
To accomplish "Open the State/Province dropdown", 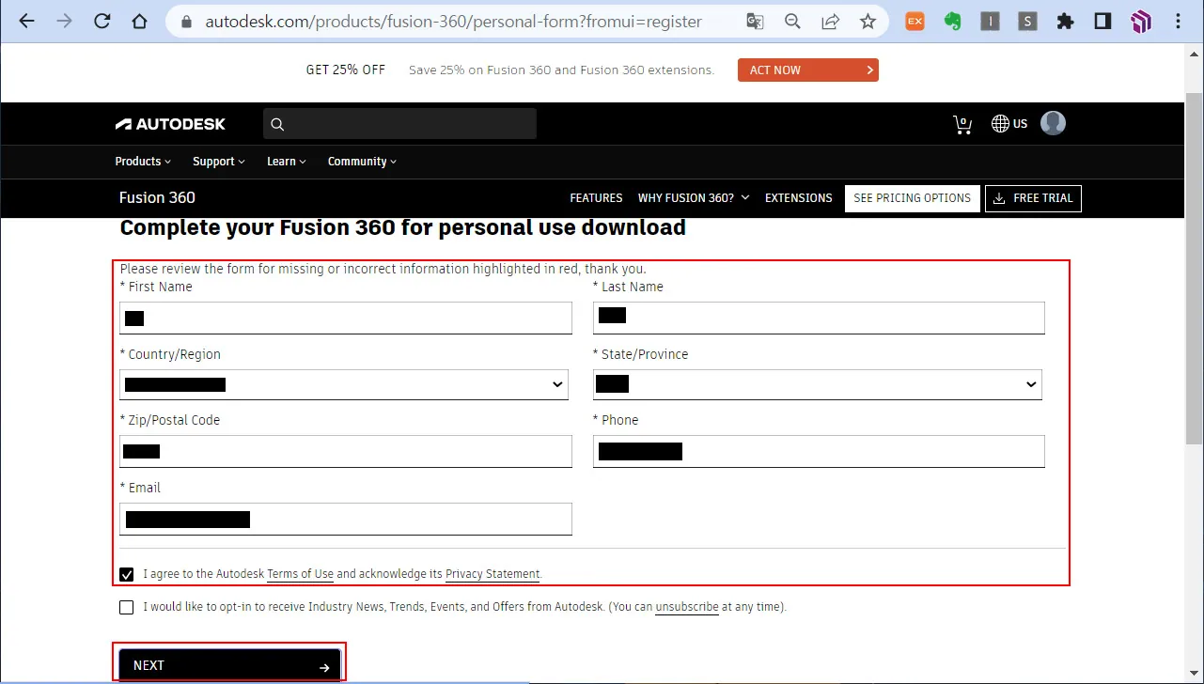I will coord(818,384).
